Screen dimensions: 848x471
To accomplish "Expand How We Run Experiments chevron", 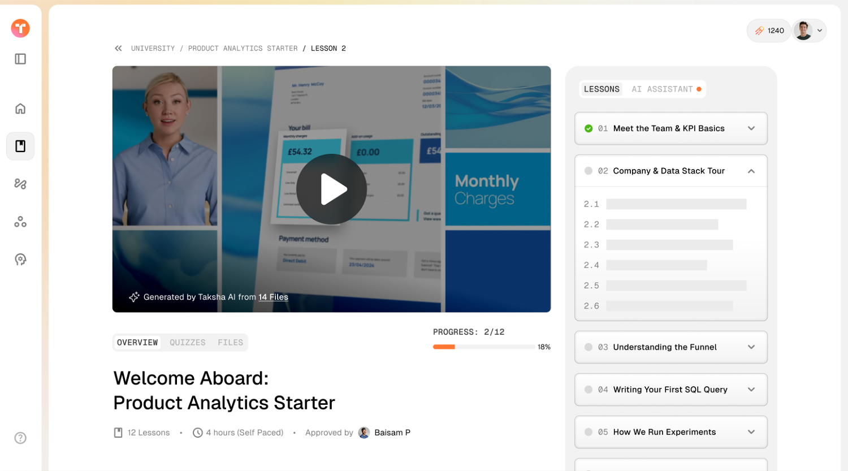I will (x=751, y=432).
